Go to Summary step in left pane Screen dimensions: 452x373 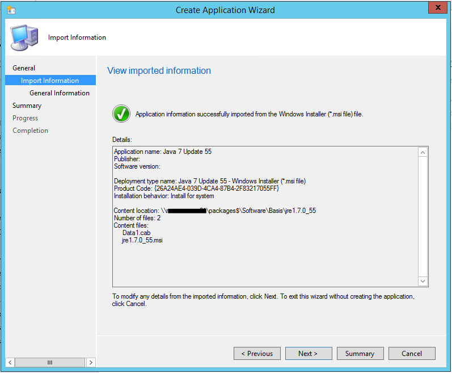tap(27, 106)
